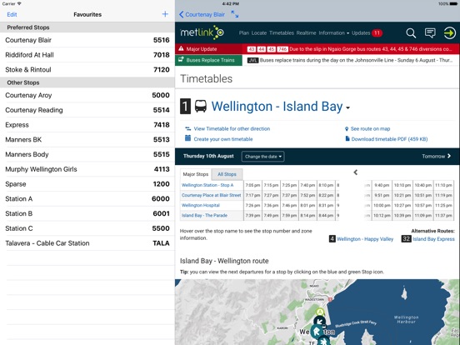
Task: Select the Courtenay Reading 5514 stop
Action: pos(87,110)
